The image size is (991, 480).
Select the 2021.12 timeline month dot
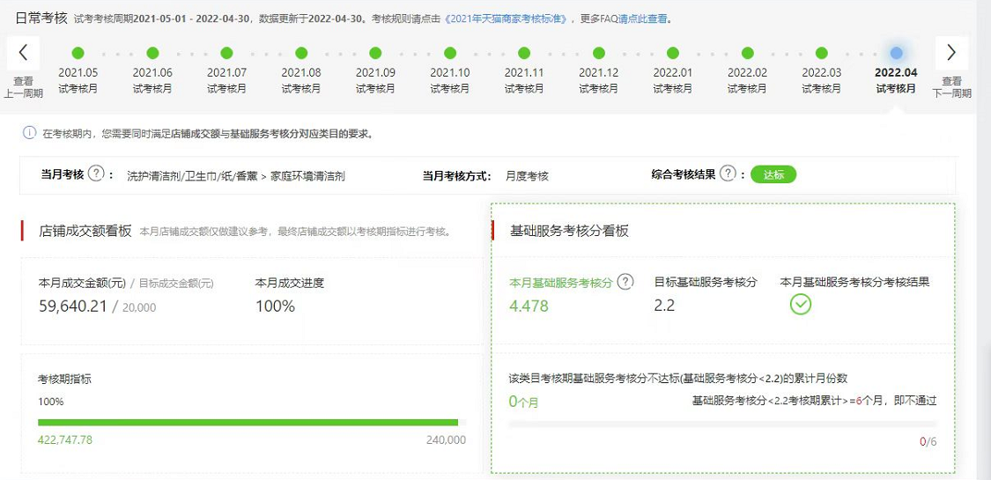[x=598, y=53]
